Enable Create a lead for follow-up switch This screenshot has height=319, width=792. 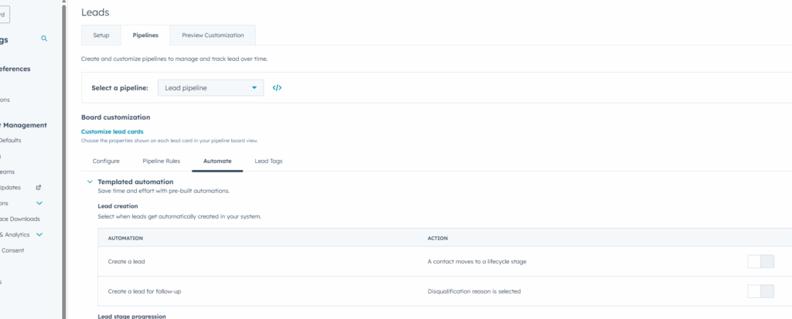pyautogui.click(x=760, y=291)
